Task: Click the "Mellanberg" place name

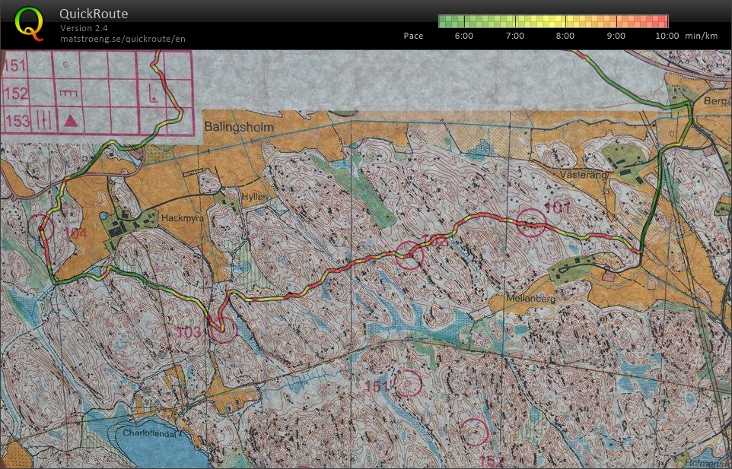Action: tap(531, 299)
